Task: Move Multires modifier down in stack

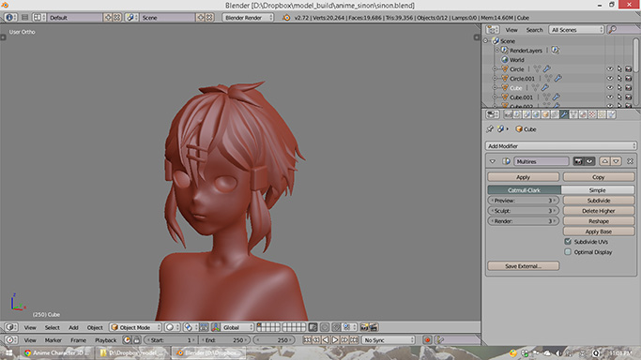Action: [x=616, y=161]
